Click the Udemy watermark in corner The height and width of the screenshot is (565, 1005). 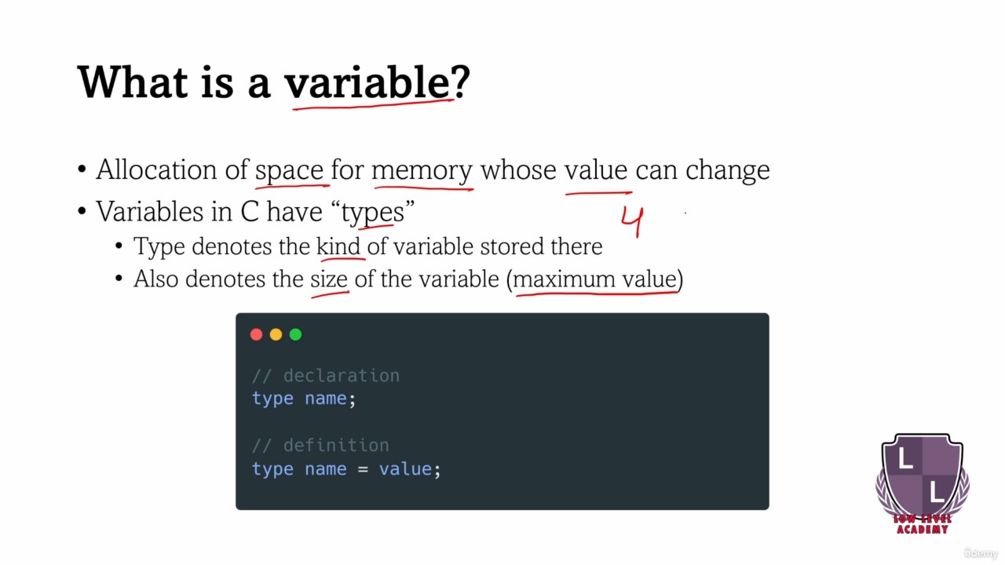pos(981,553)
